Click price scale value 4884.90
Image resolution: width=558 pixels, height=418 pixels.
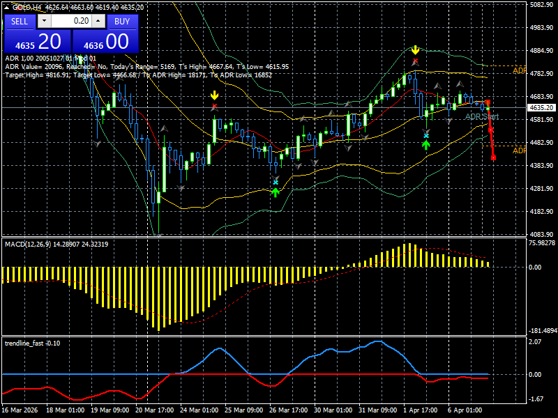pyautogui.click(x=541, y=51)
